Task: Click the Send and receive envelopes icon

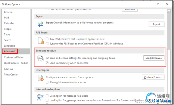Action: (41, 58)
